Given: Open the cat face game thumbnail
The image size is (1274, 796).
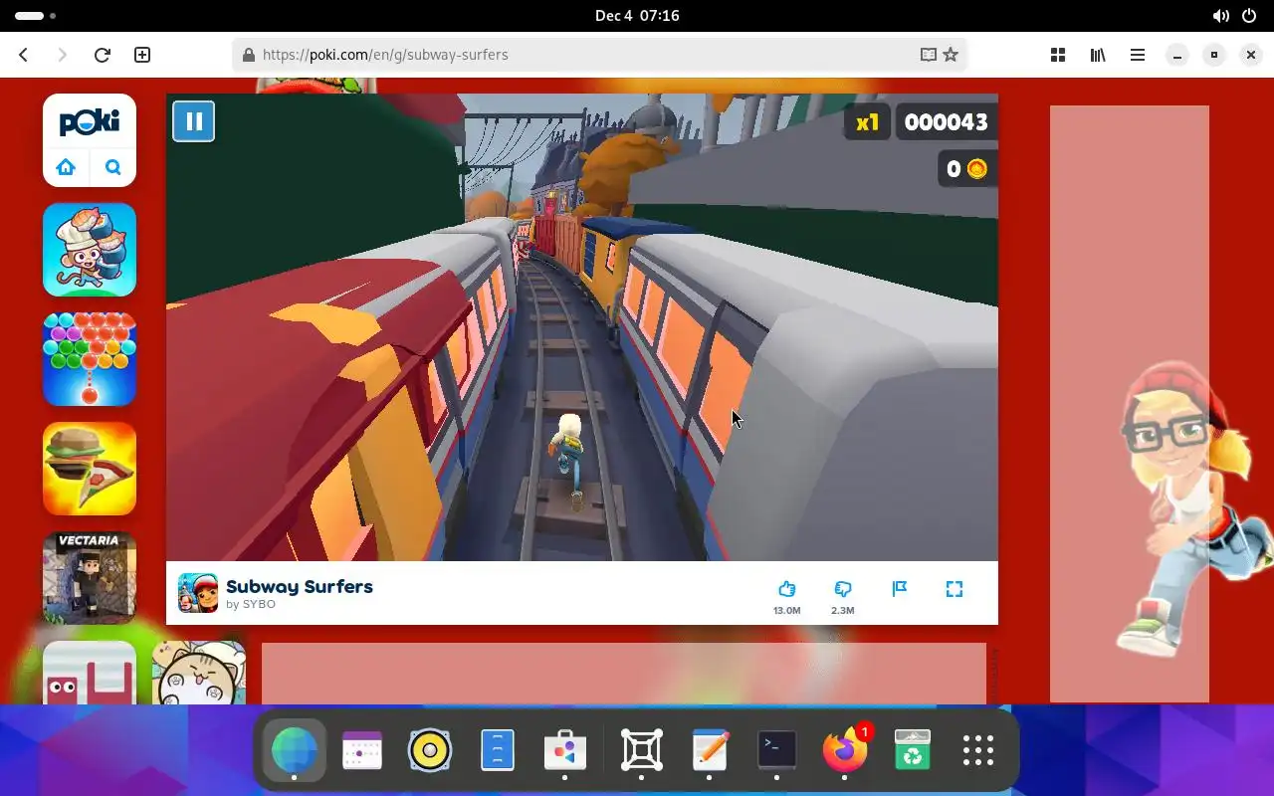Looking at the screenshot, I should tap(199, 673).
